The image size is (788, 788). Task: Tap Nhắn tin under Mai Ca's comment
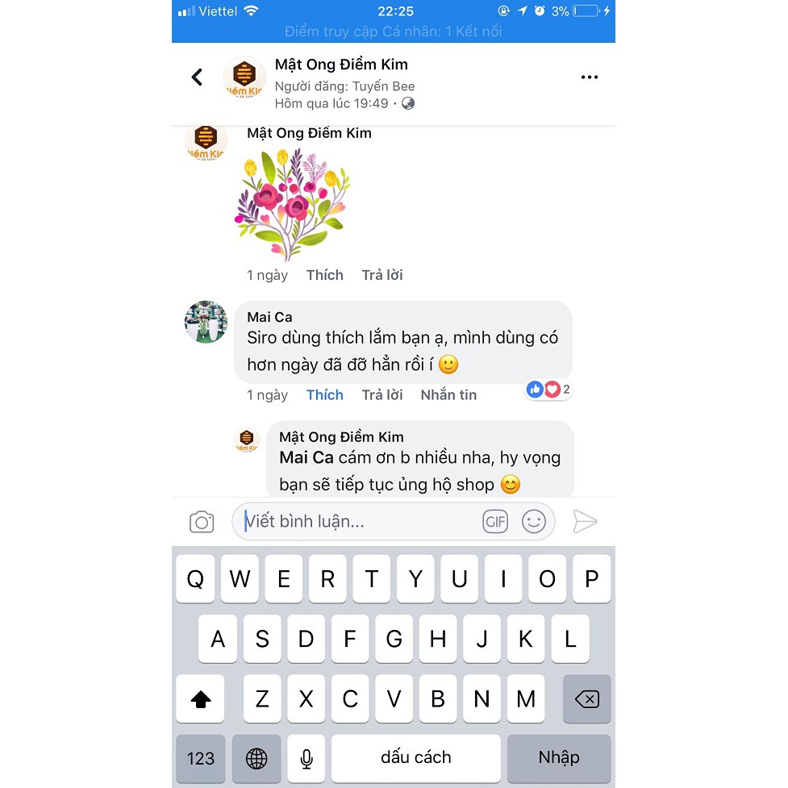(x=448, y=395)
